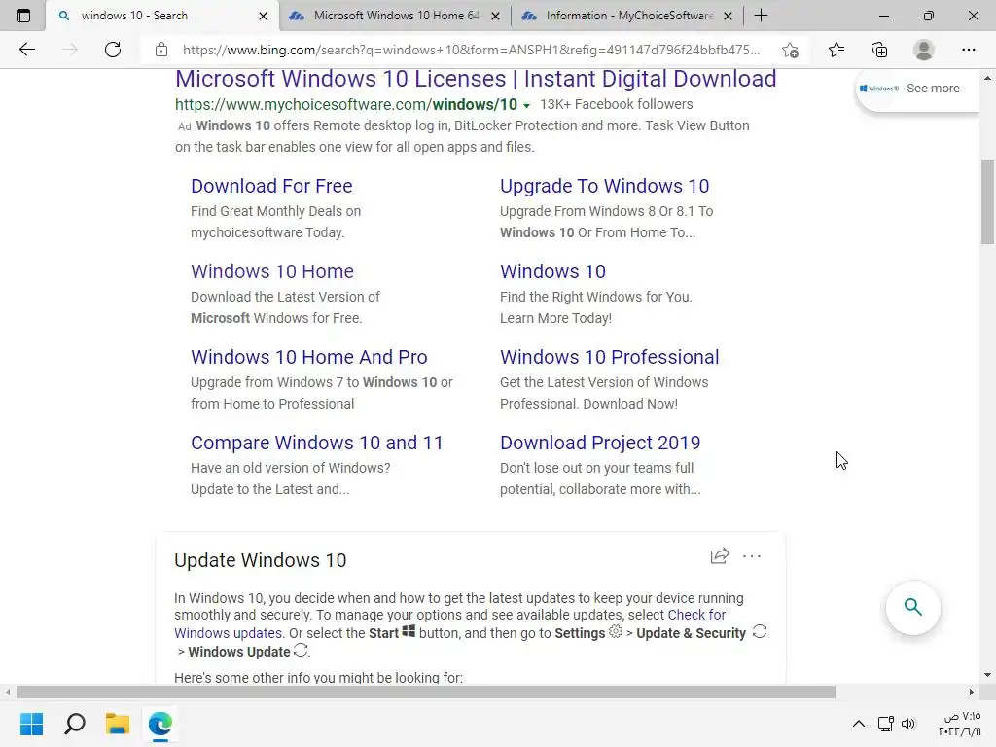View site information lock icon
This screenshot has width=996, height=747.
click(x=161, y=50)
